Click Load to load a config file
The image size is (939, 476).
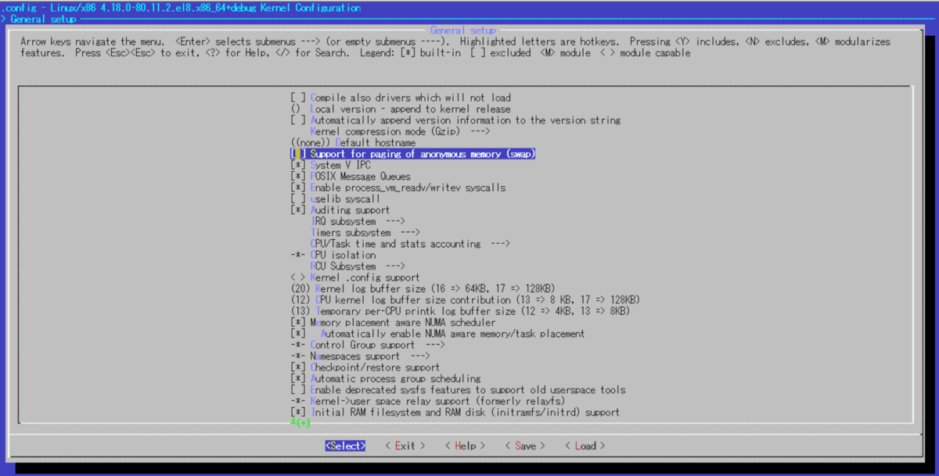click(x=585, y=446)
